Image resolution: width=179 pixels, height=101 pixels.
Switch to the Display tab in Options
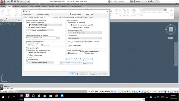coord(31,17)
